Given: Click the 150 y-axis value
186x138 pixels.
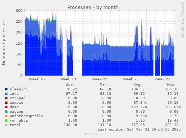Looking at the screenshot, I should coord(19,43).
